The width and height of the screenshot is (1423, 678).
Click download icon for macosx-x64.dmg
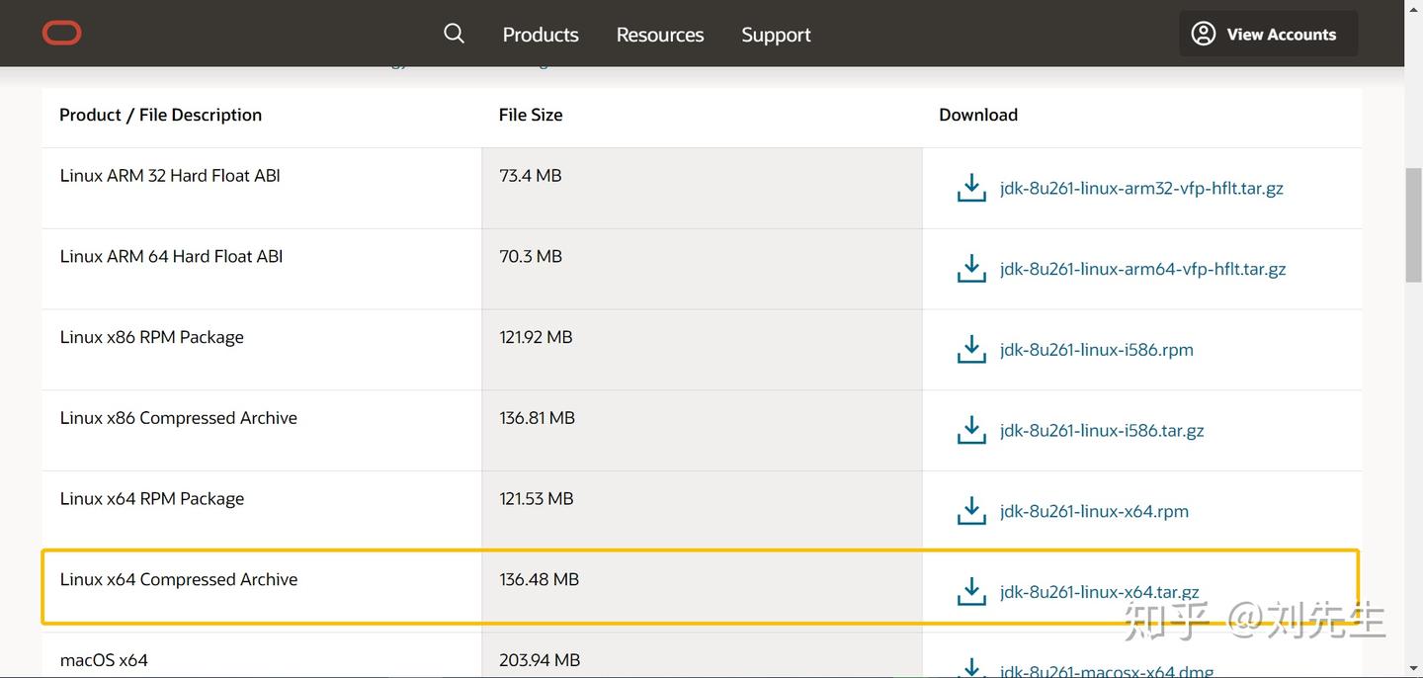(x=971, y=669)
